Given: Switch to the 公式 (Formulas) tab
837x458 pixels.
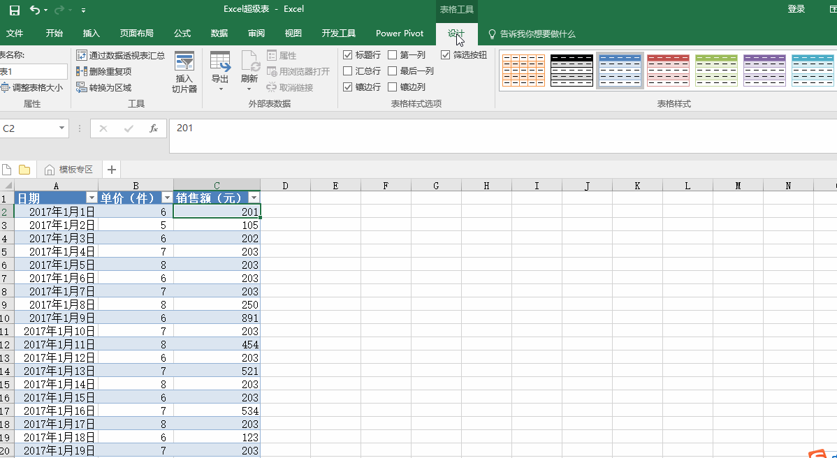Looking at the screenshot, I should click(182, 33).
